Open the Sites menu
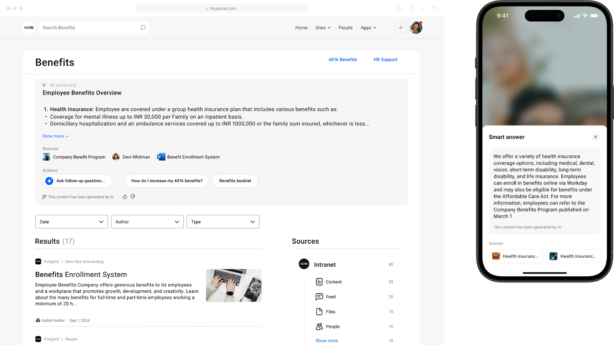Screen dimensions: 614x345 pos(323,28)
